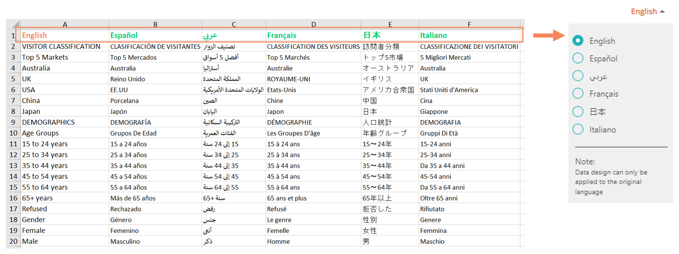Click the Maschio cell

click(x=469, y=241)
